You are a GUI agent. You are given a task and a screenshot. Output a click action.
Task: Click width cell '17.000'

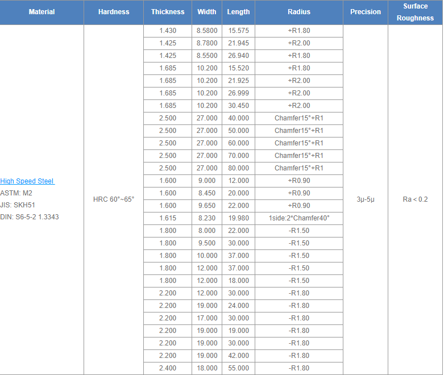pyautogui.click(x=207, y=318)
